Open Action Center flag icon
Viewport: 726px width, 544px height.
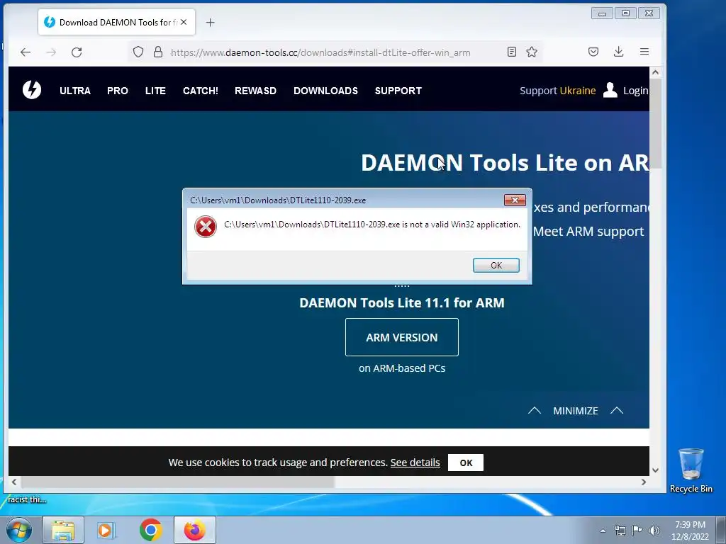tap(637, 531)
